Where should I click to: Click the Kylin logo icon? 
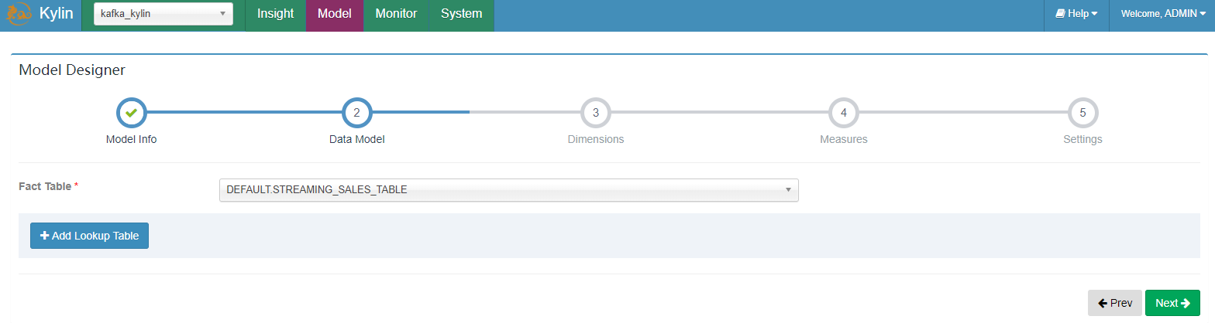click(19, 14)
